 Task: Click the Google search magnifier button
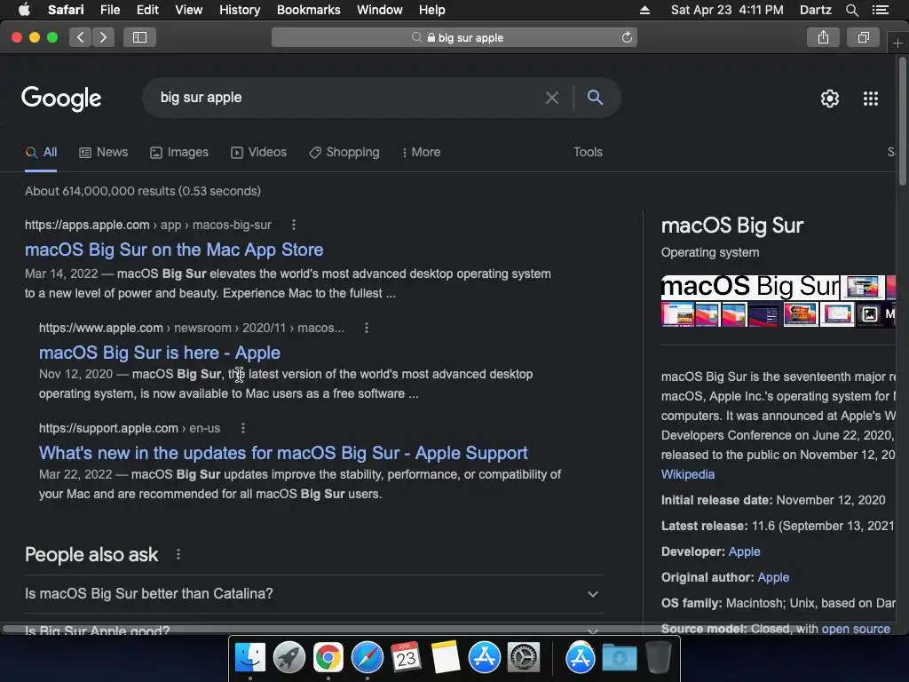pos(595,97)
